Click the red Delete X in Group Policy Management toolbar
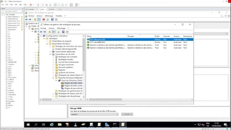Image resolution: width=231 pixels, height=130 pixels. 44,19
